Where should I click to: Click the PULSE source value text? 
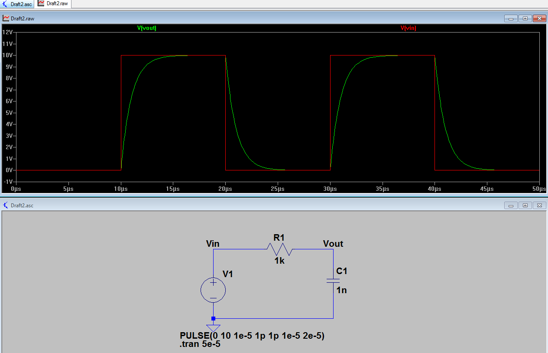[252, 336]
